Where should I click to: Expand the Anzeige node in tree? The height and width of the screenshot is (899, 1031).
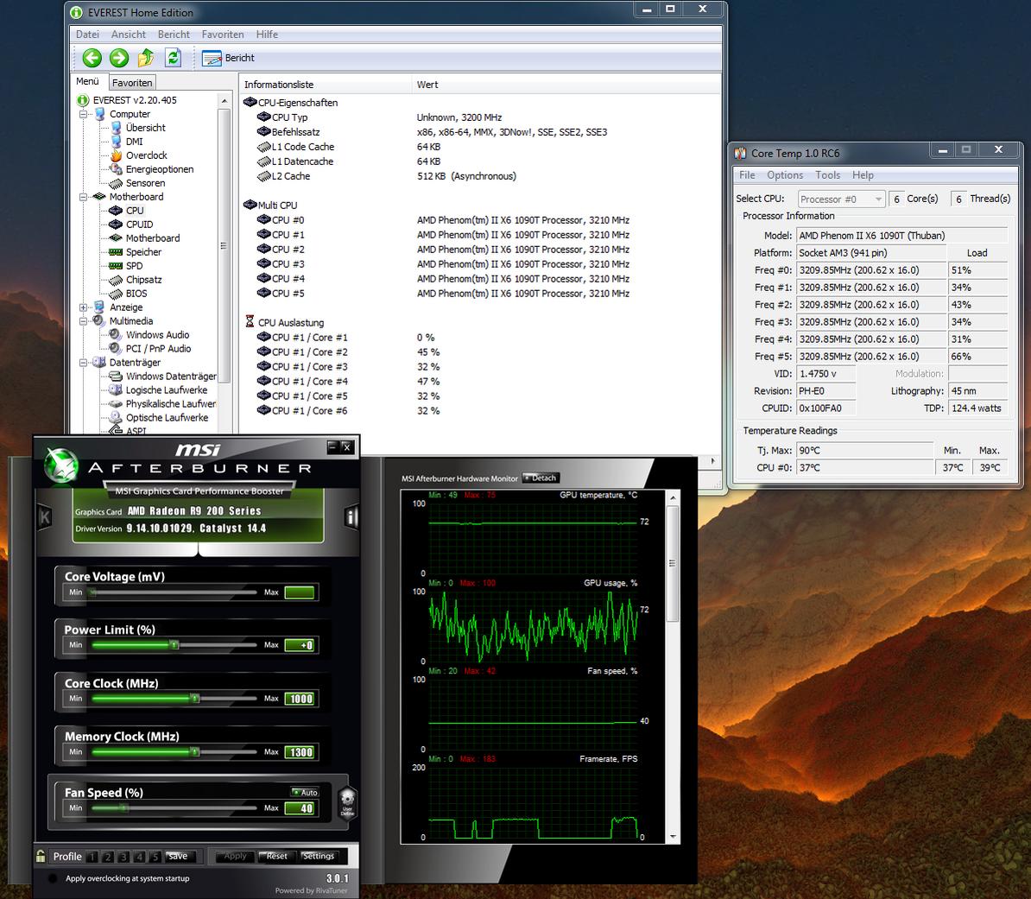pos(84,307)
